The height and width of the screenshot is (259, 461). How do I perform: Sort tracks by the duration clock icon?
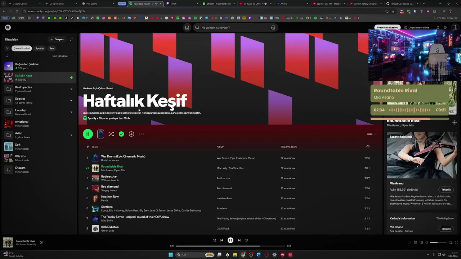(368, 147)
